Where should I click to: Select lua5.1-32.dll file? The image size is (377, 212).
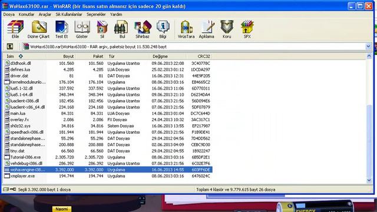click(x=21, y=88)
